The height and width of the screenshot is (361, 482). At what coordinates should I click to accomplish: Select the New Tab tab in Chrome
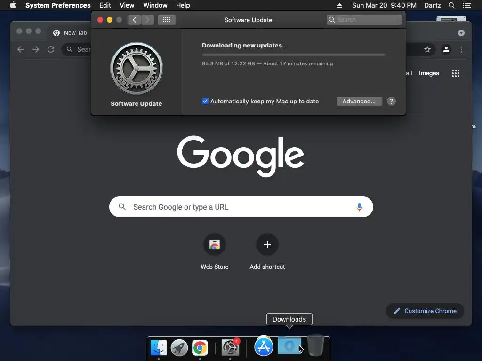point(70,33)
